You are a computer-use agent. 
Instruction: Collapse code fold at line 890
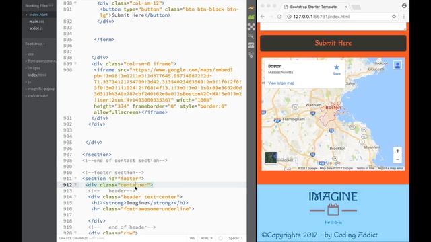click(75, 3)
